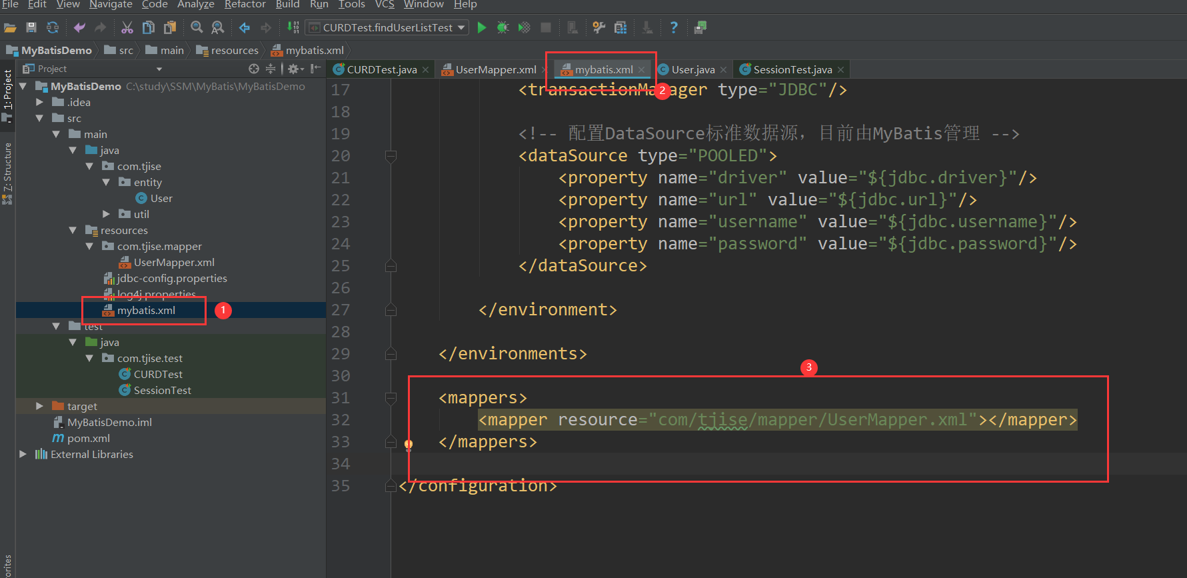1187x578 pixels.
Task: Select jdbc-config.properties file
Action: (165, 278)
